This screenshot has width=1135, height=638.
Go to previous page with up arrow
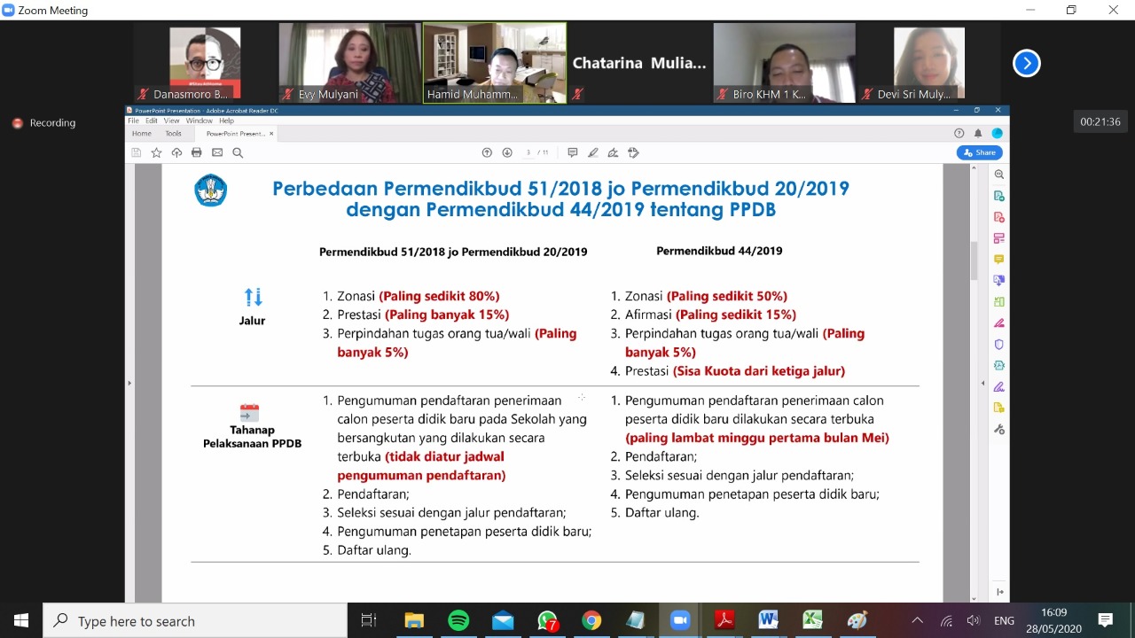(487, 152)
